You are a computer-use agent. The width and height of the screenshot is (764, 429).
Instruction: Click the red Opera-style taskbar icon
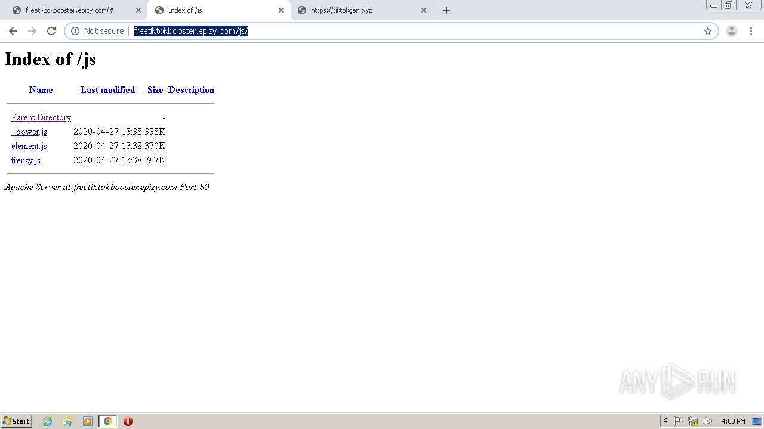click(x=128, y=421)
